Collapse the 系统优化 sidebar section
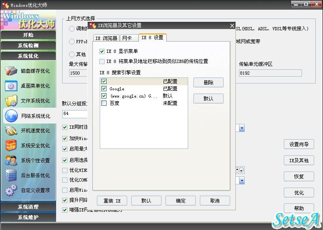 [x=28, y=56]
